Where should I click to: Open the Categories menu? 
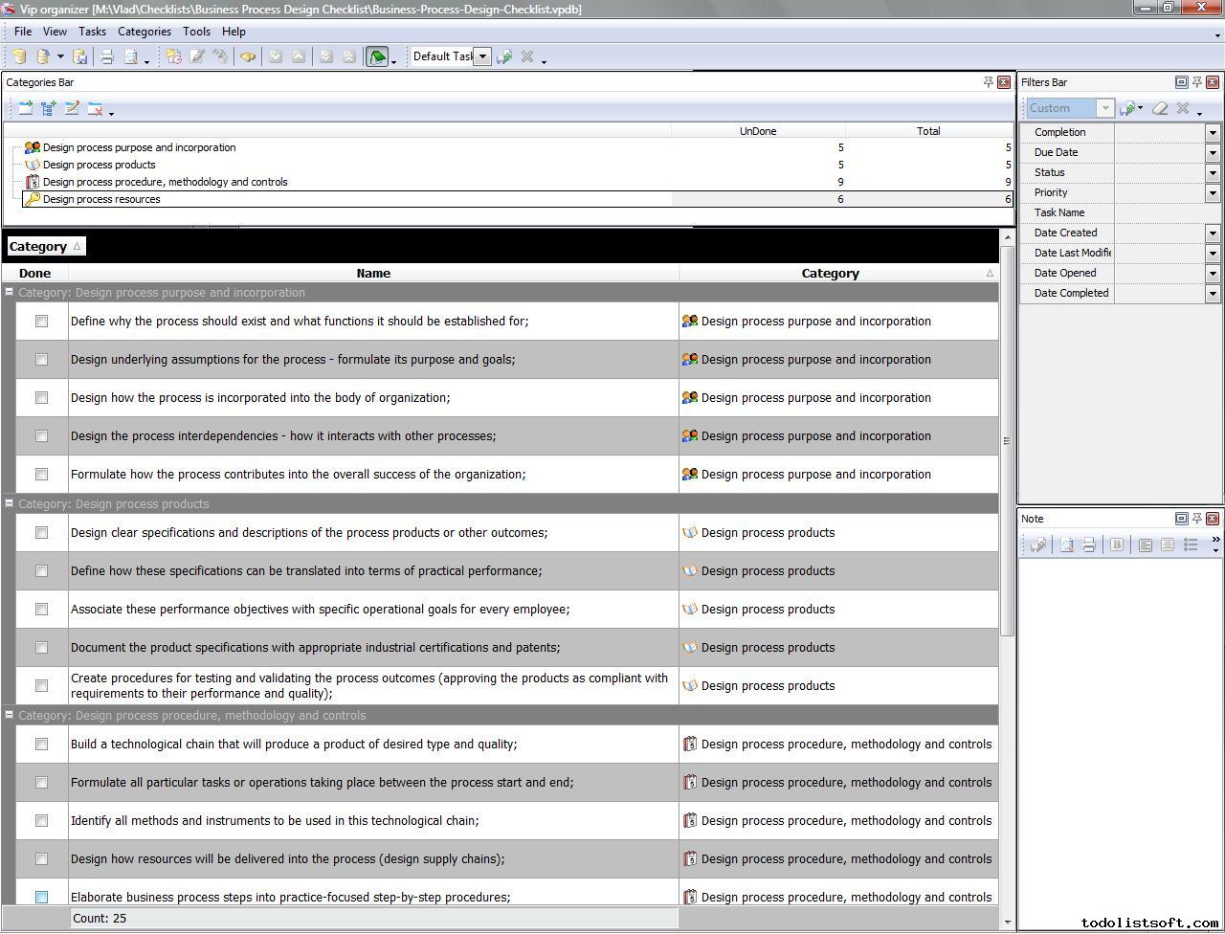click(144, 31)
